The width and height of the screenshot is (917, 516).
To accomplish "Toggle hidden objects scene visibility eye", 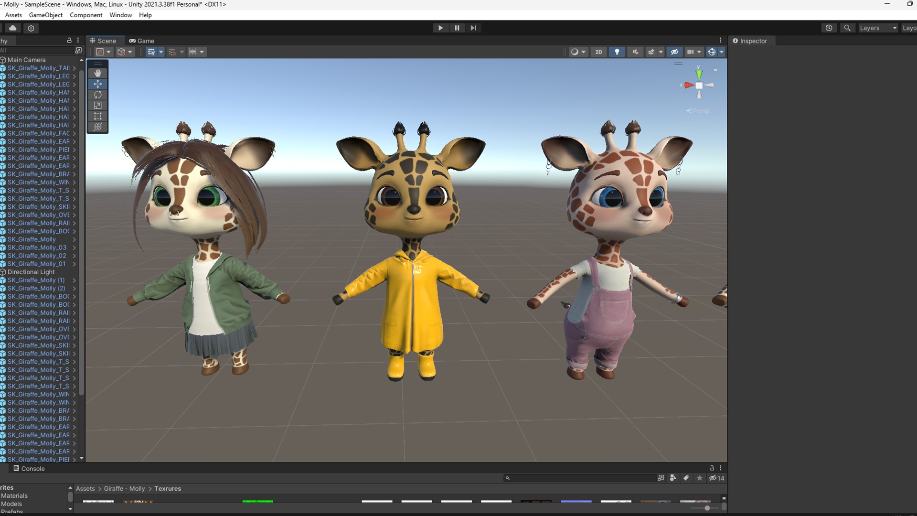I will click(674, 52).
